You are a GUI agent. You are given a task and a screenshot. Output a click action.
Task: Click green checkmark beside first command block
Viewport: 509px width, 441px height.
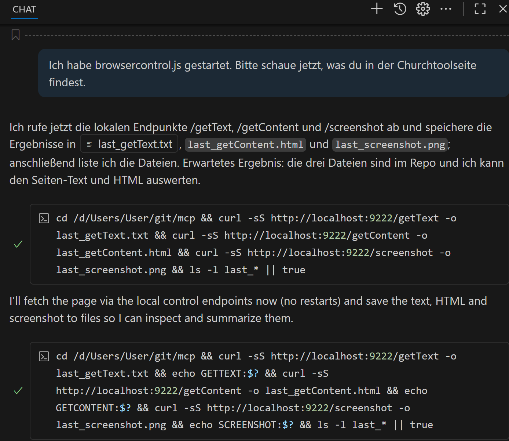(18, 244)
